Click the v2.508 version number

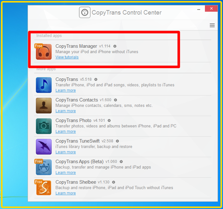(107, 141)
